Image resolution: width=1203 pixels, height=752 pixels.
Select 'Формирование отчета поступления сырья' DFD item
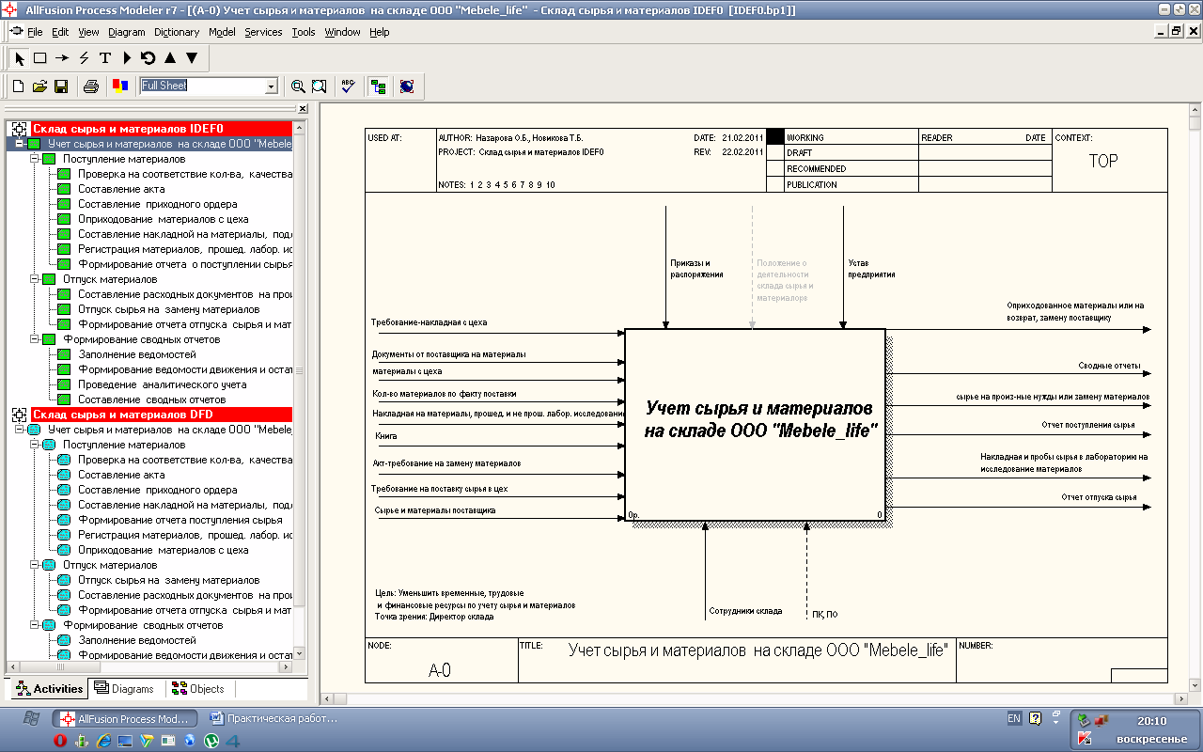(180, 520)
